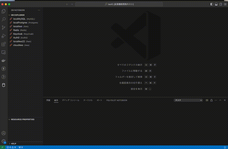Toggle secondary sidebar visibility
The image size is (228, 149).
[x=221, y=4]
